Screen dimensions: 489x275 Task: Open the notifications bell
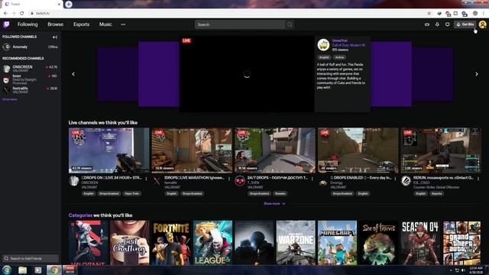(x=437, y=24)
